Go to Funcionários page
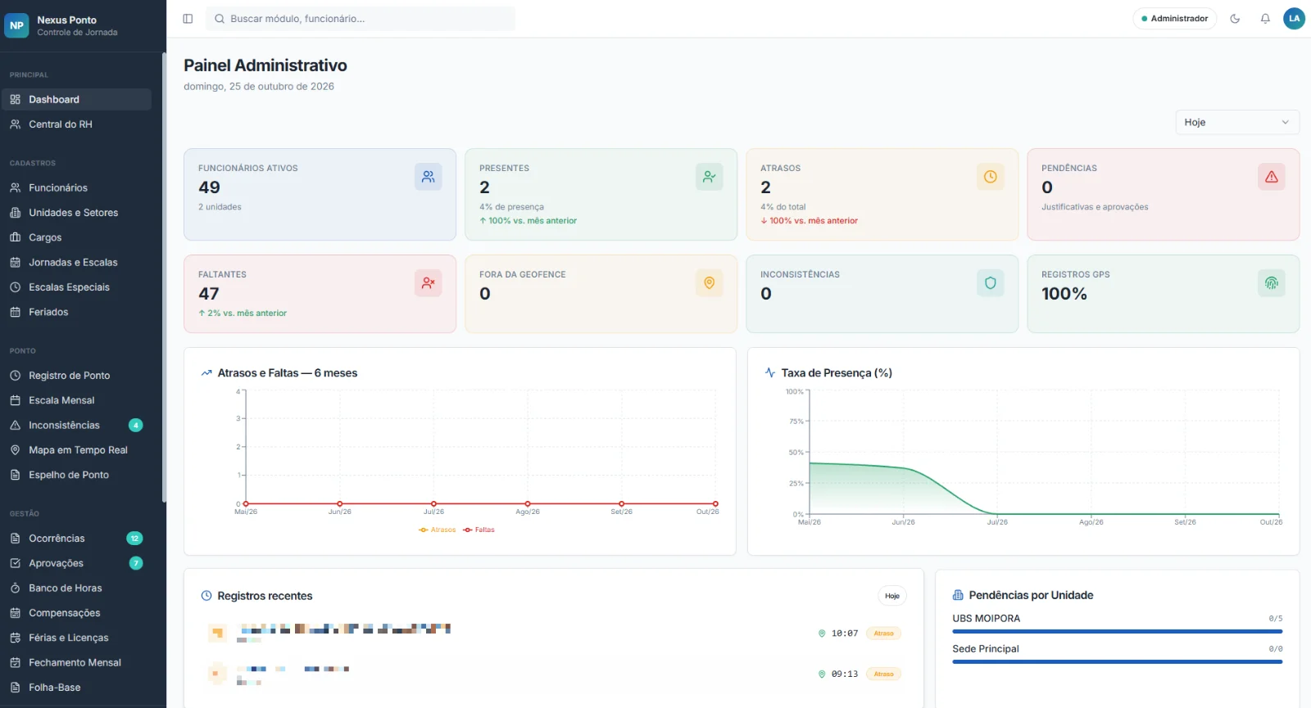Image resolution: width=1311 pixels, height=708 pixels. [x=76, y=187]
